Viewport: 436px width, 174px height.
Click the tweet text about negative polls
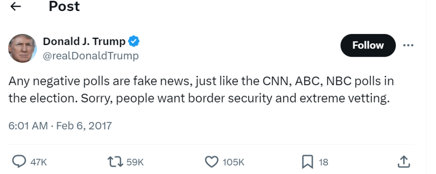200,90
